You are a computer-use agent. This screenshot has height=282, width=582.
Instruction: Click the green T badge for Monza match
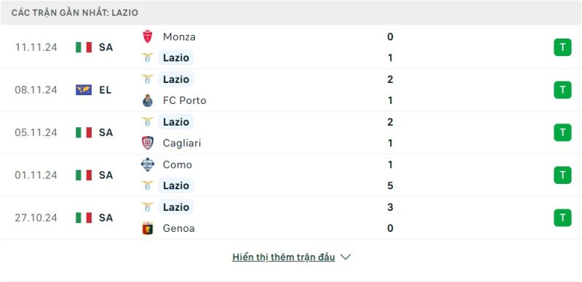coord(562,47)
